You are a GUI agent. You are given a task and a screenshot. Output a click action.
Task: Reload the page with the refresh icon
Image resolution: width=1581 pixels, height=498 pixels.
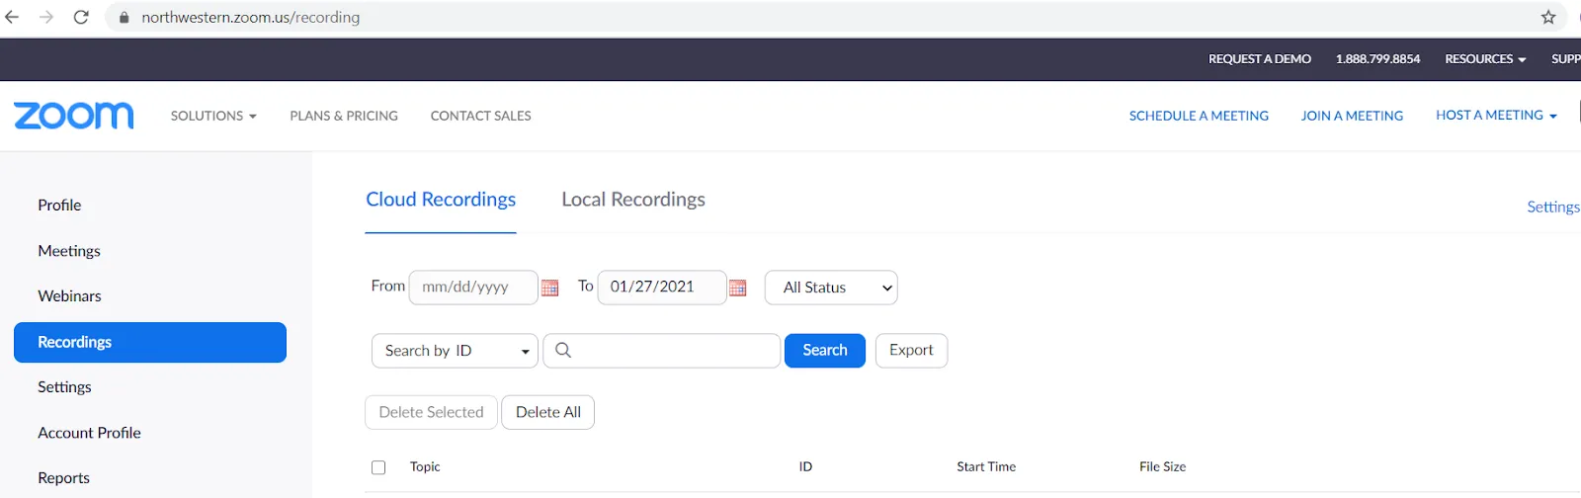coord(81,17)
